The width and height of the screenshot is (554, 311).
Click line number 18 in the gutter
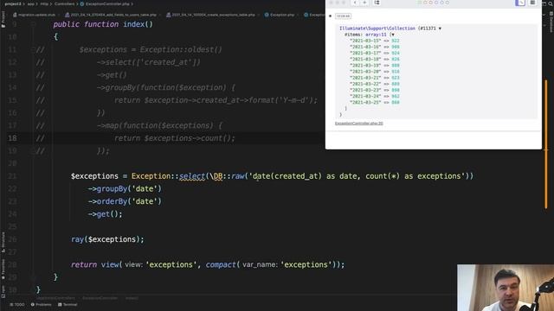pos(12,138)
